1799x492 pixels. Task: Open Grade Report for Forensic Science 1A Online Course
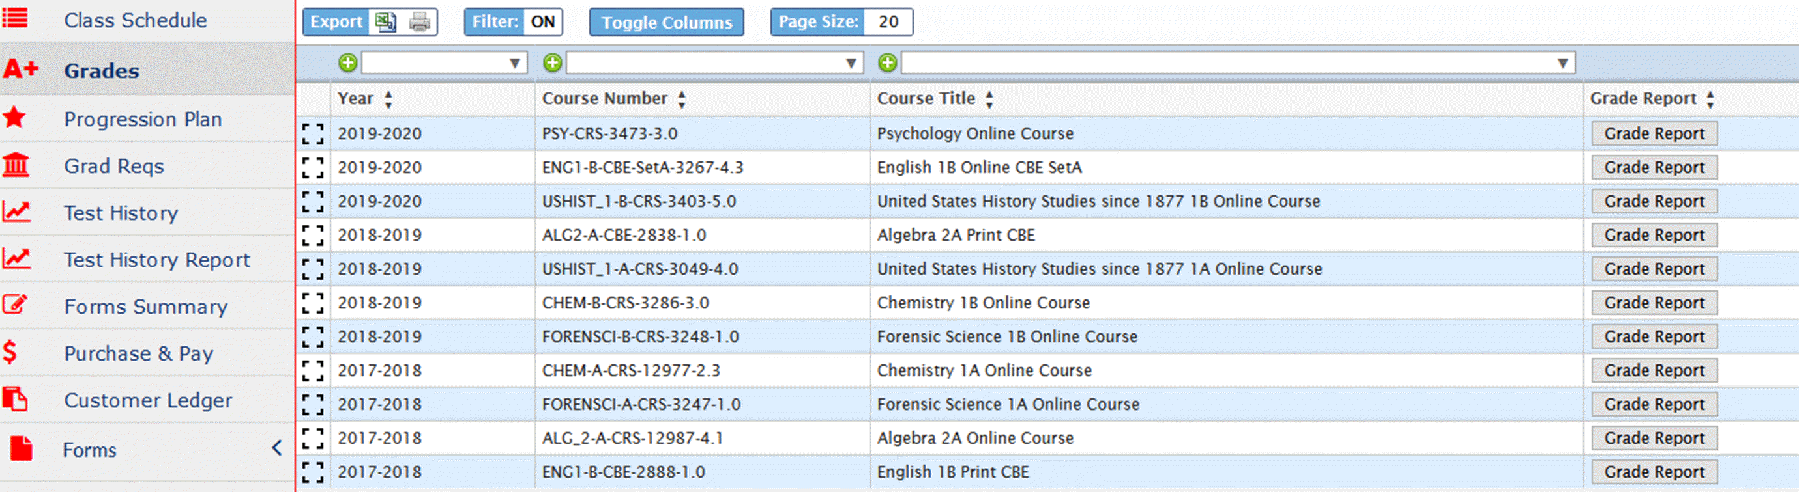click(1654, 404)
